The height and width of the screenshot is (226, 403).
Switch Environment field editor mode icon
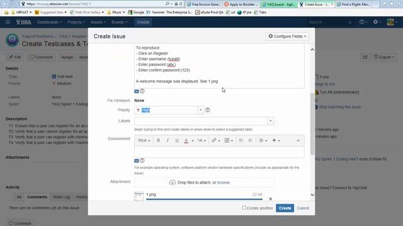137,161
